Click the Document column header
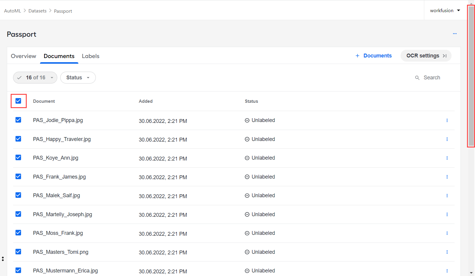The image size is (475, 276). (44, 101)
